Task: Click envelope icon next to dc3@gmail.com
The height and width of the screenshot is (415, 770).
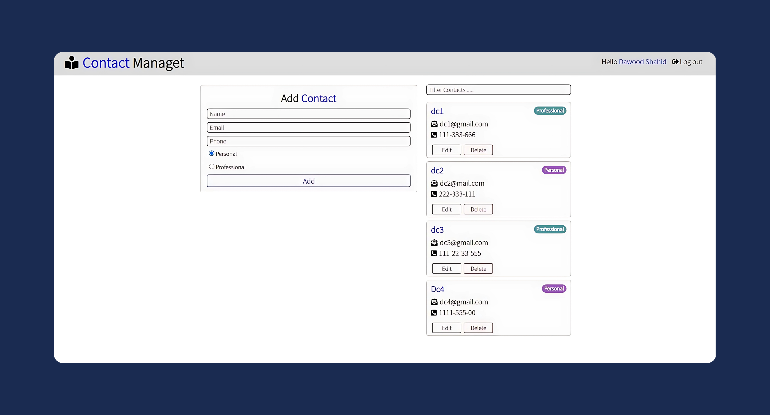Action: (434, 243)
